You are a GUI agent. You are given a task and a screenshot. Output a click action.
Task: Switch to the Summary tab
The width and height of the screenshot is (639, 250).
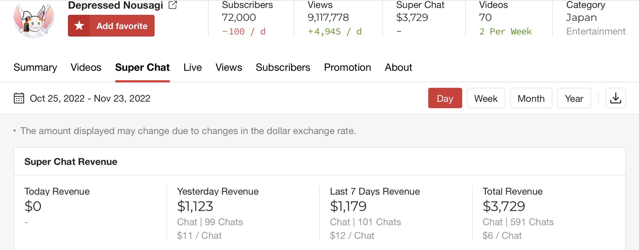pyautogui.click(x=35, y=67)
